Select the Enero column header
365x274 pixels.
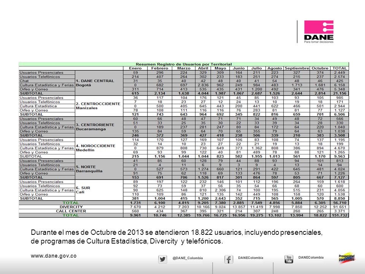(x=135, y=68)
